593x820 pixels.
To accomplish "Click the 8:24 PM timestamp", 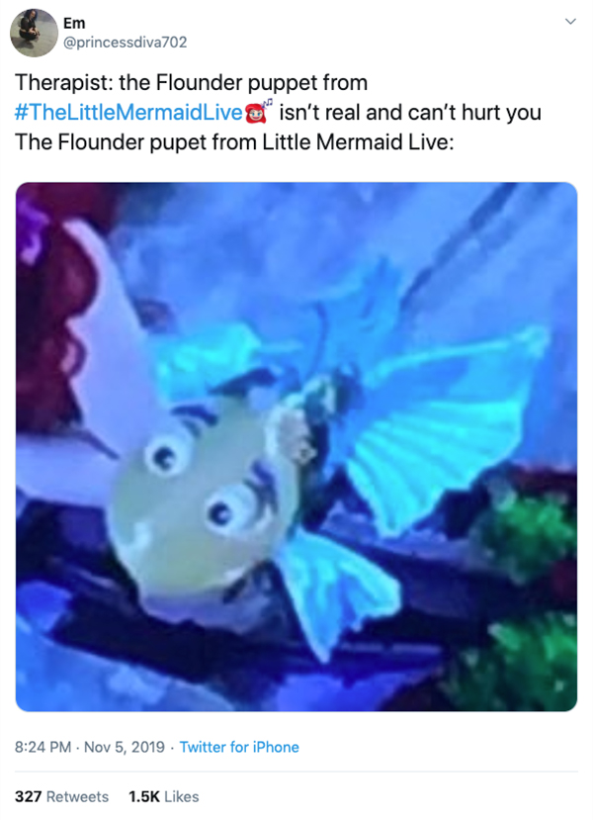I will click(42, 747).
